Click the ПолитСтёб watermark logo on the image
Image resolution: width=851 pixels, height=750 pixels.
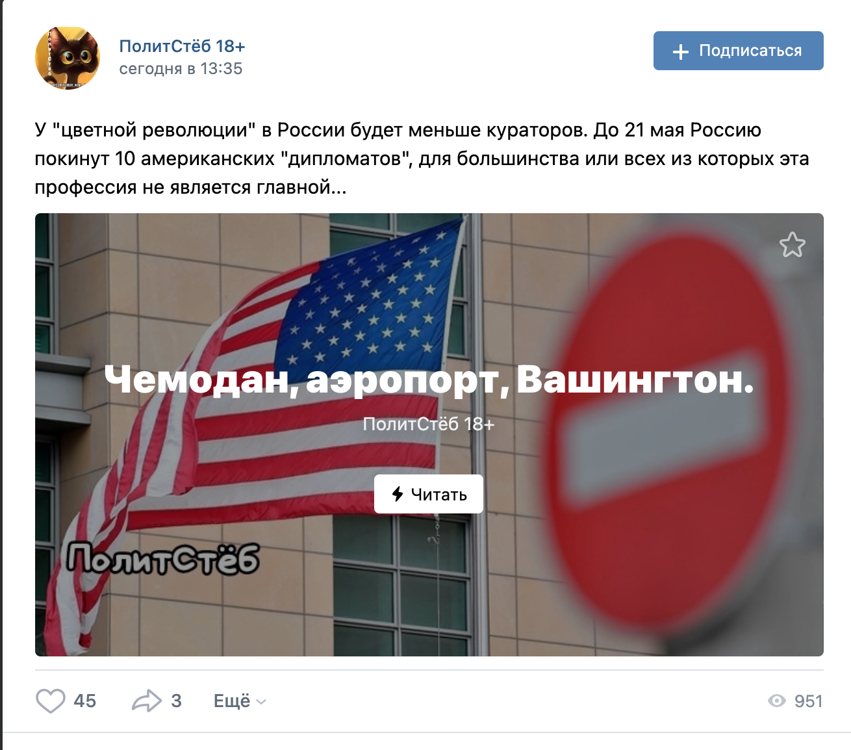coord(163,560)
